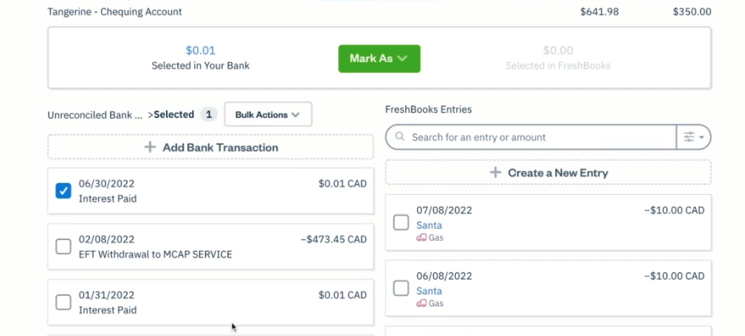The height and width of the screenshot is (336, 745).
Task: Click the Gas category icon on 07/08/2022 entry
Action: [421, 238]
